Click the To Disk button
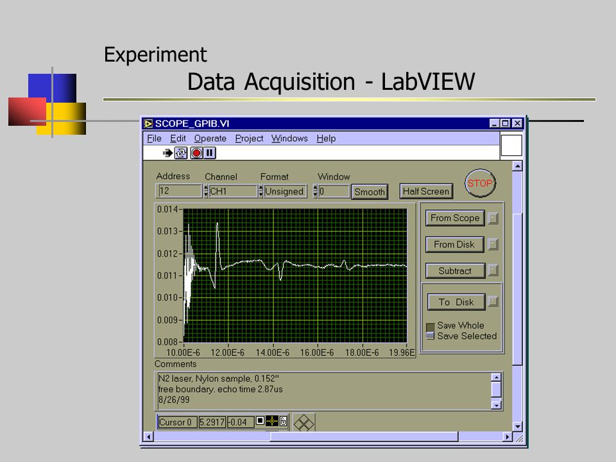 tap(456, 302)
